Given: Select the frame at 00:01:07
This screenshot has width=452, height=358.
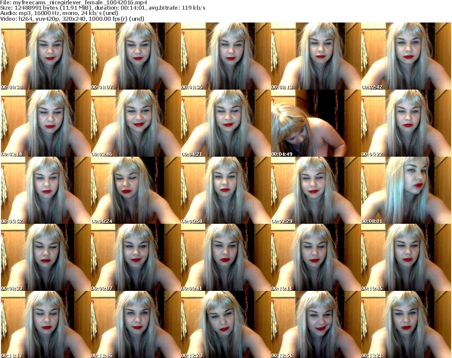Looking at the screenshot, I should (x=136, y=56).
